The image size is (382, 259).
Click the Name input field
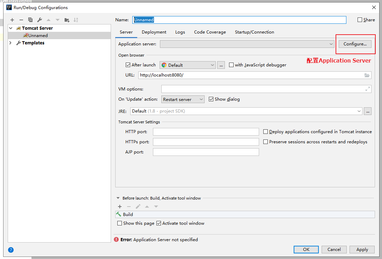click(239, 20)
